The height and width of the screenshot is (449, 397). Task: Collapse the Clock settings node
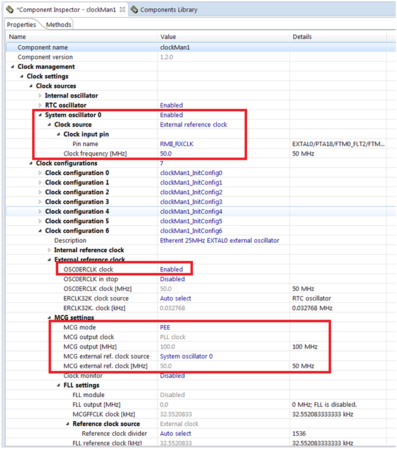click(x=21, y=77)
